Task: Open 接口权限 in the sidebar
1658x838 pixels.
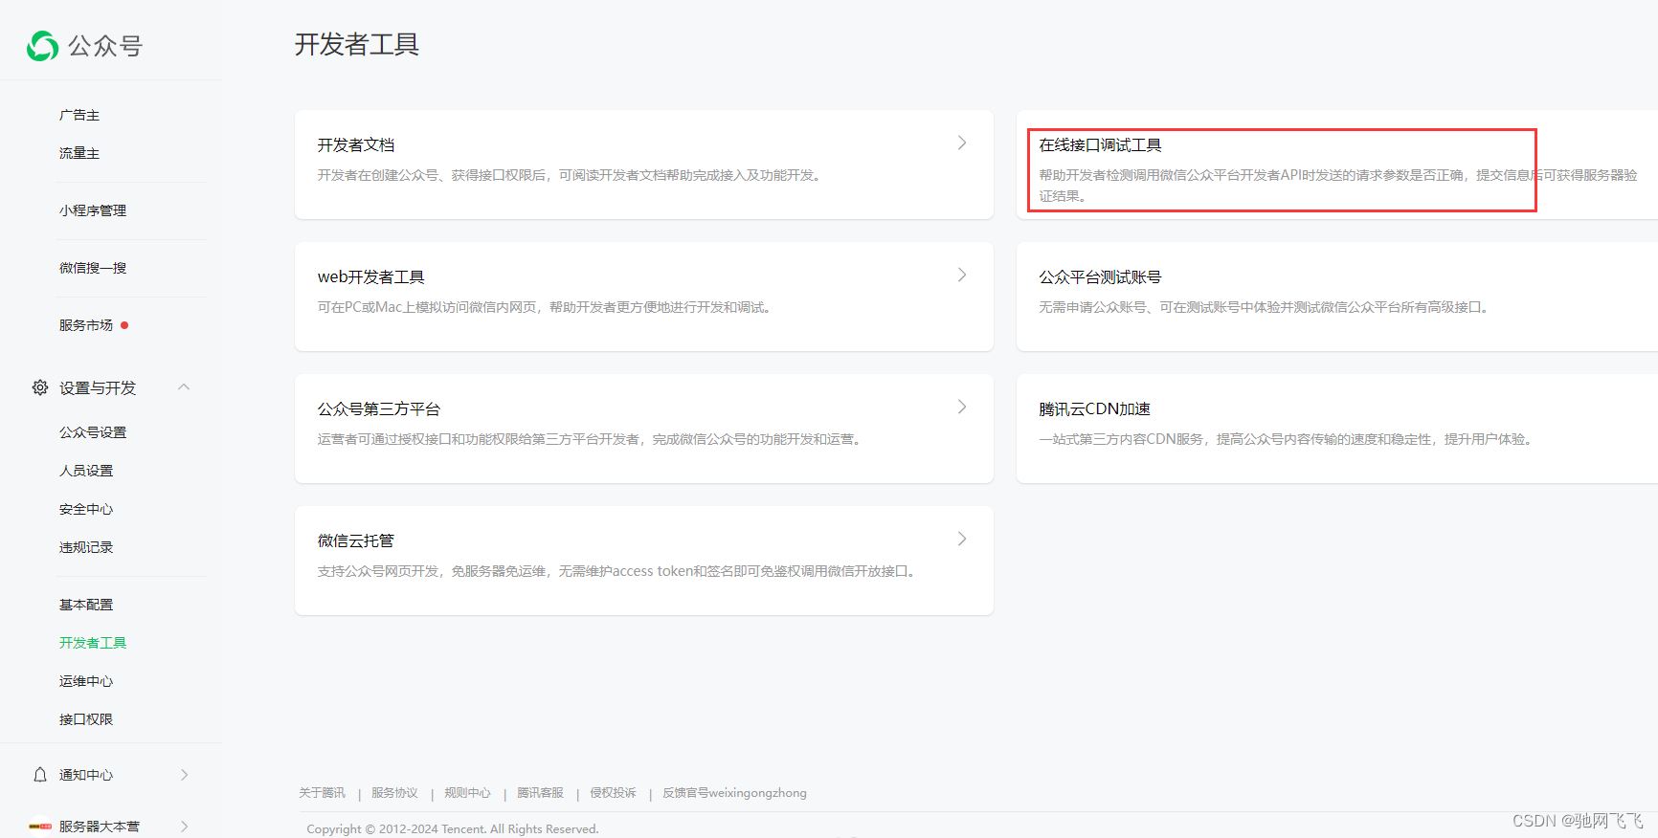Action: click(x=86, y=719)
